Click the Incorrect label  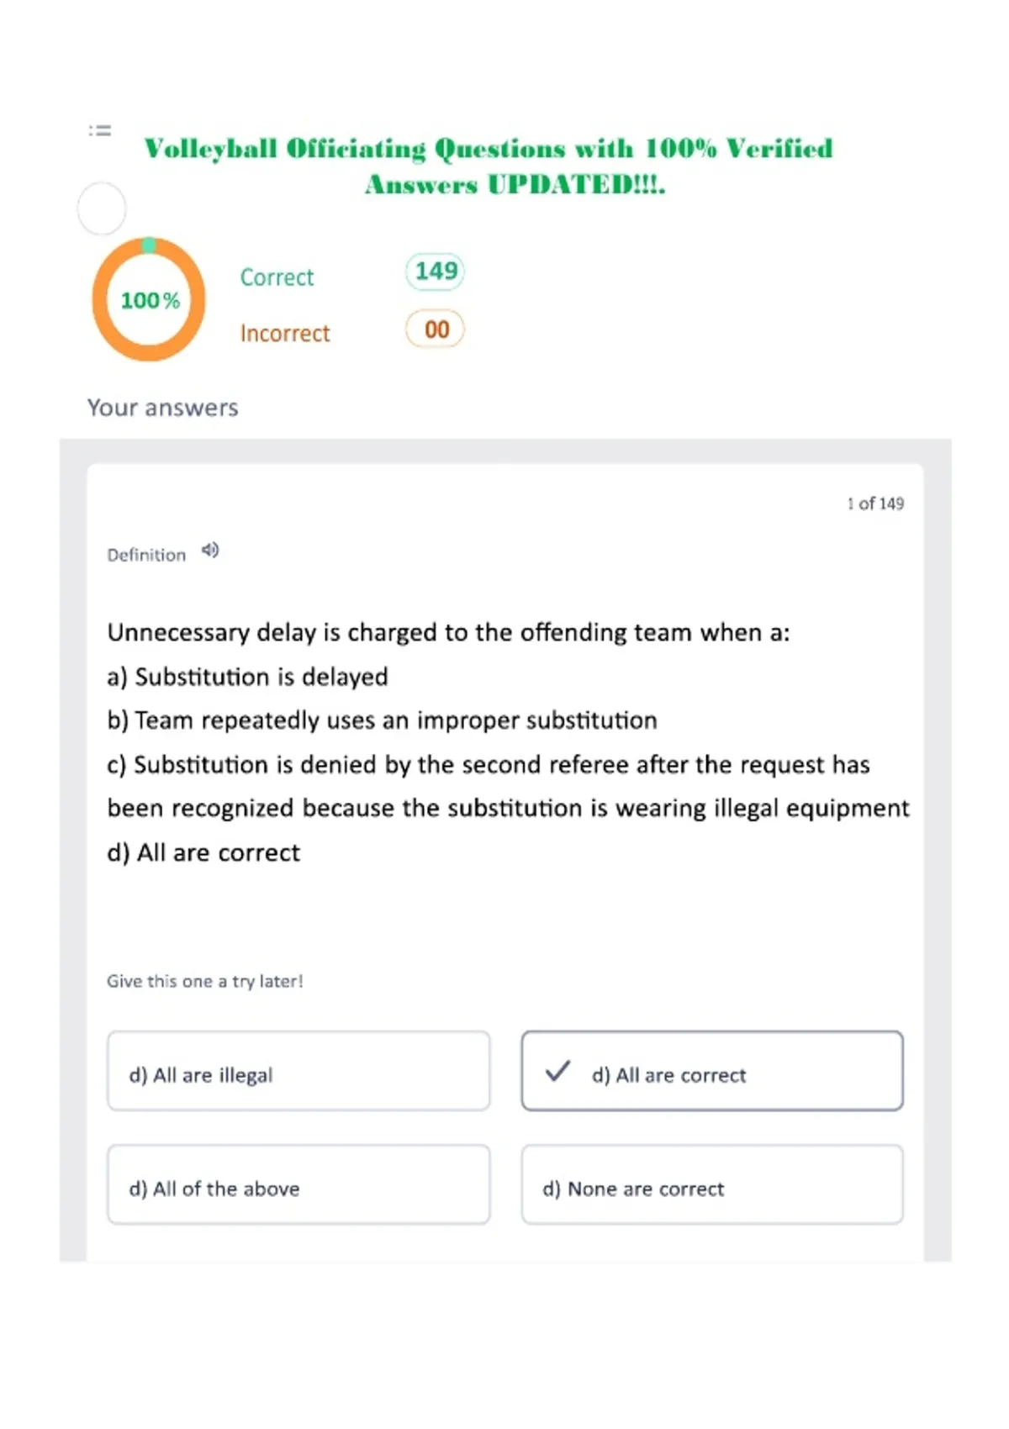[285, 334]
